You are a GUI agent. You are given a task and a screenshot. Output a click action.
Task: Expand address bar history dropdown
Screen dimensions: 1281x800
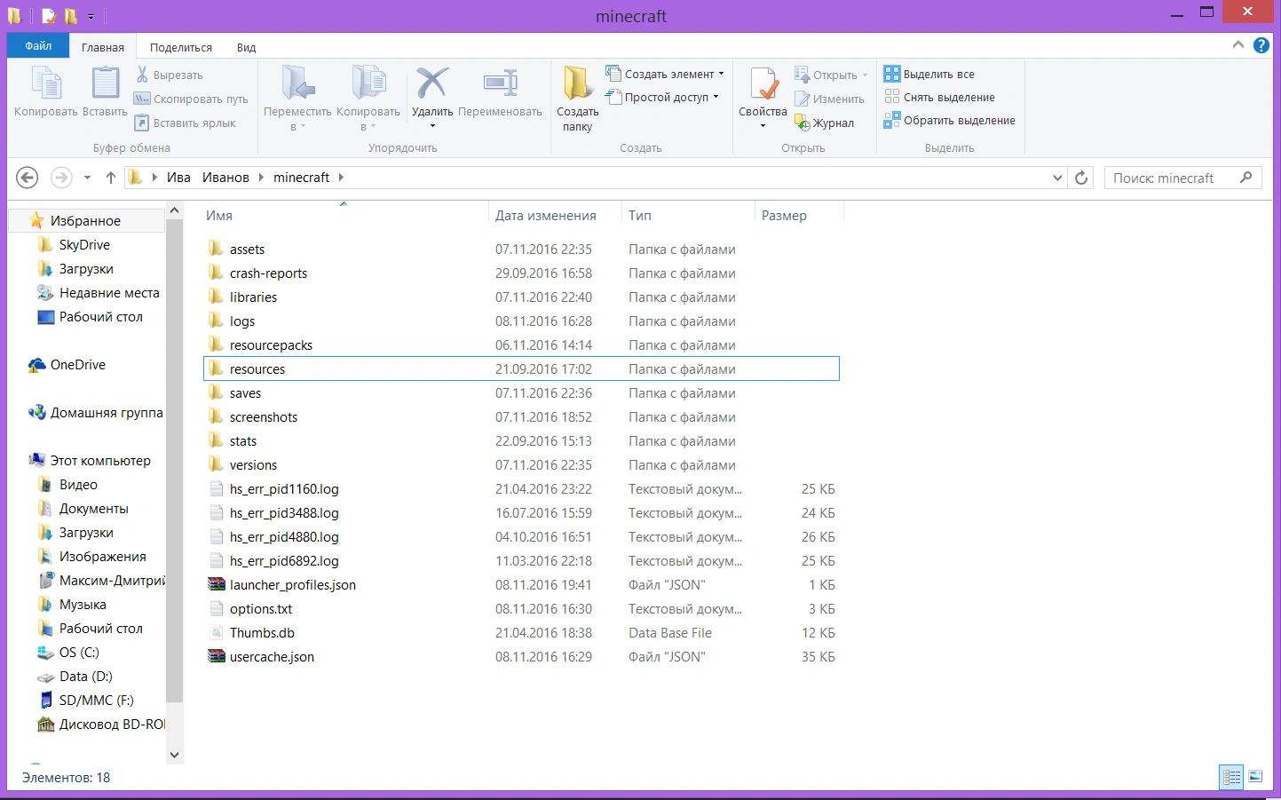coord(1057,178)
